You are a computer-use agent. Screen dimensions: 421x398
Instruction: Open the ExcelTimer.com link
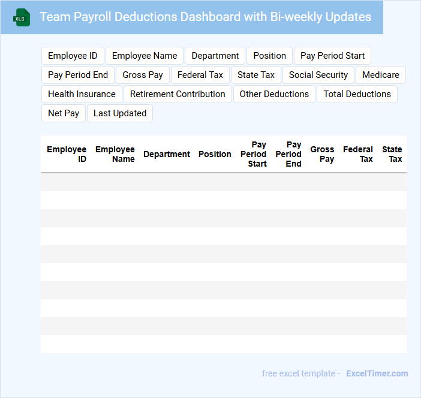tap(377, 373)
